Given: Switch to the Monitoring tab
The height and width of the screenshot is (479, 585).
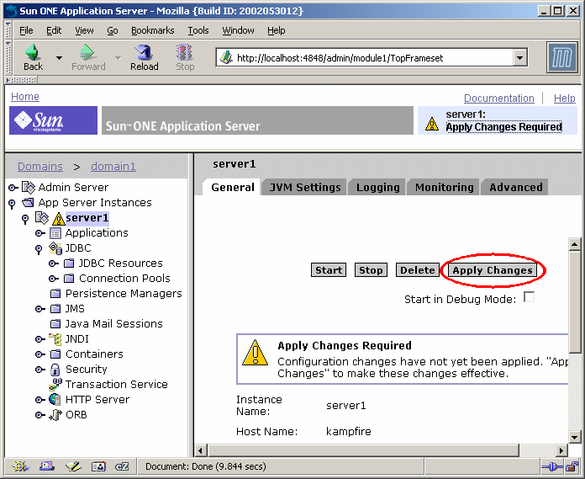Looking at the screenshot, I should pos(444,187).
